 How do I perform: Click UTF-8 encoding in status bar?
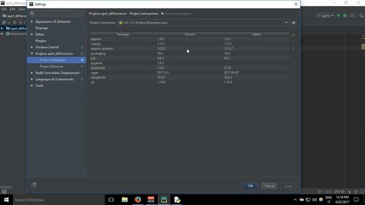339,192
